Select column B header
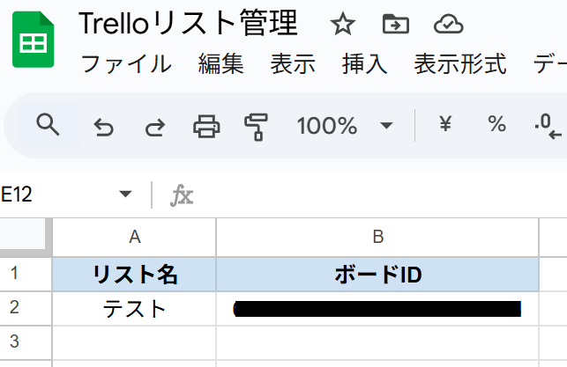 tap(377, 236)
